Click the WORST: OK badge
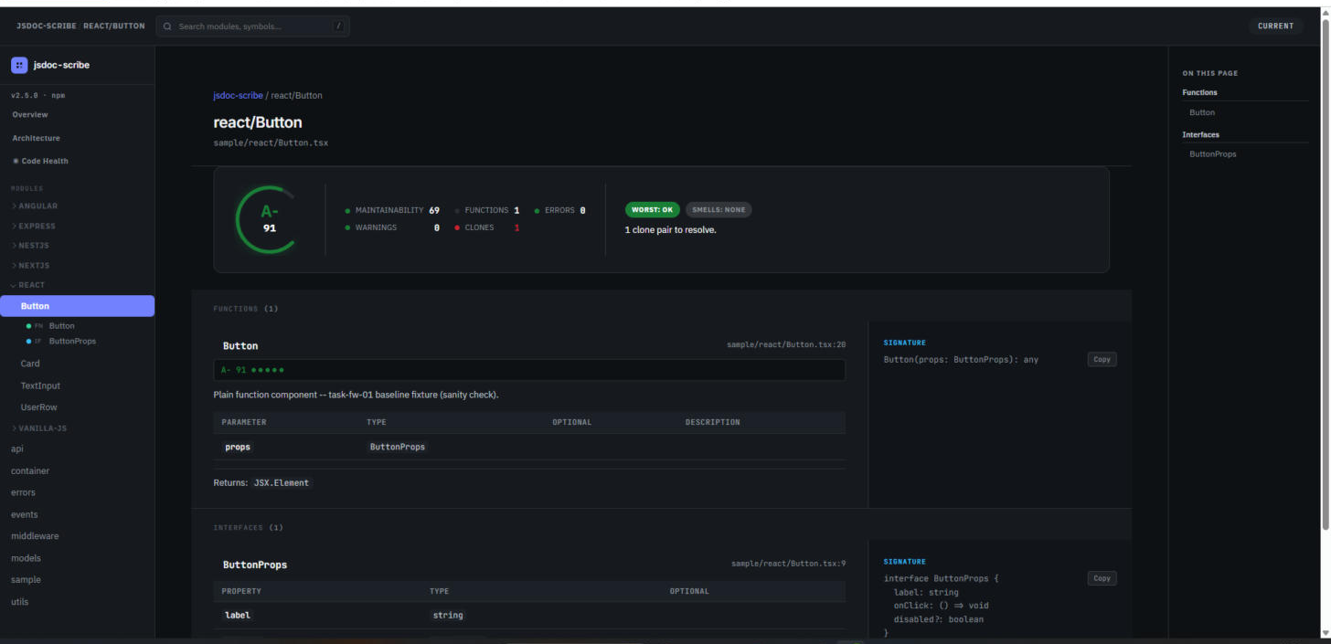Screen dimensions: 1331x644 click(x=652, y=210)
